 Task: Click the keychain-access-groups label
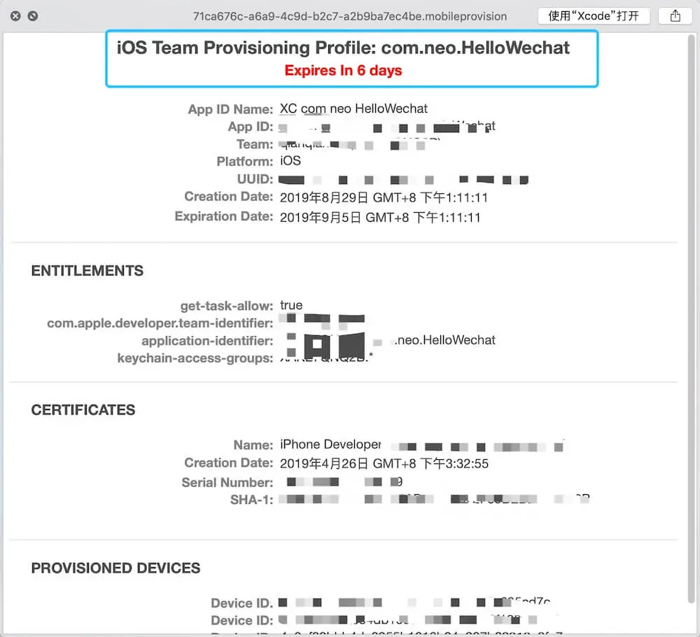195,358
